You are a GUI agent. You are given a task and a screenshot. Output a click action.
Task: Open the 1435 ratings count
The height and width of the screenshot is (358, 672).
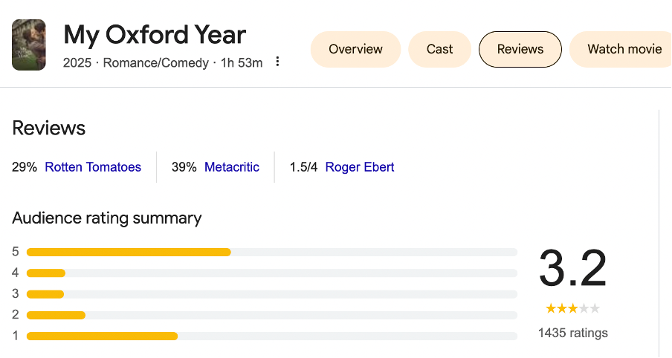[572, 333]
